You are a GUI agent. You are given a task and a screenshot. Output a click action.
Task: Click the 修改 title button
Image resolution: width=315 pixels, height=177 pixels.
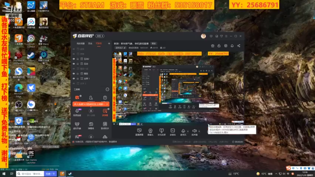point(154,44)
